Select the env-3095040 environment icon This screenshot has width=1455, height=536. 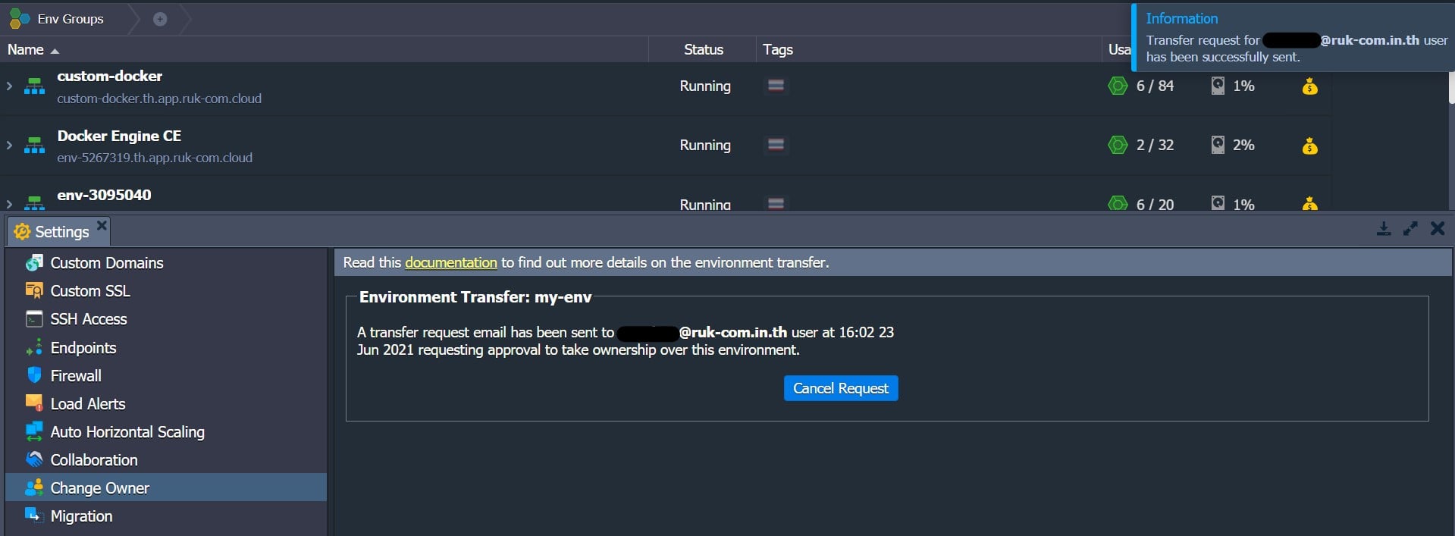[34, 202]
